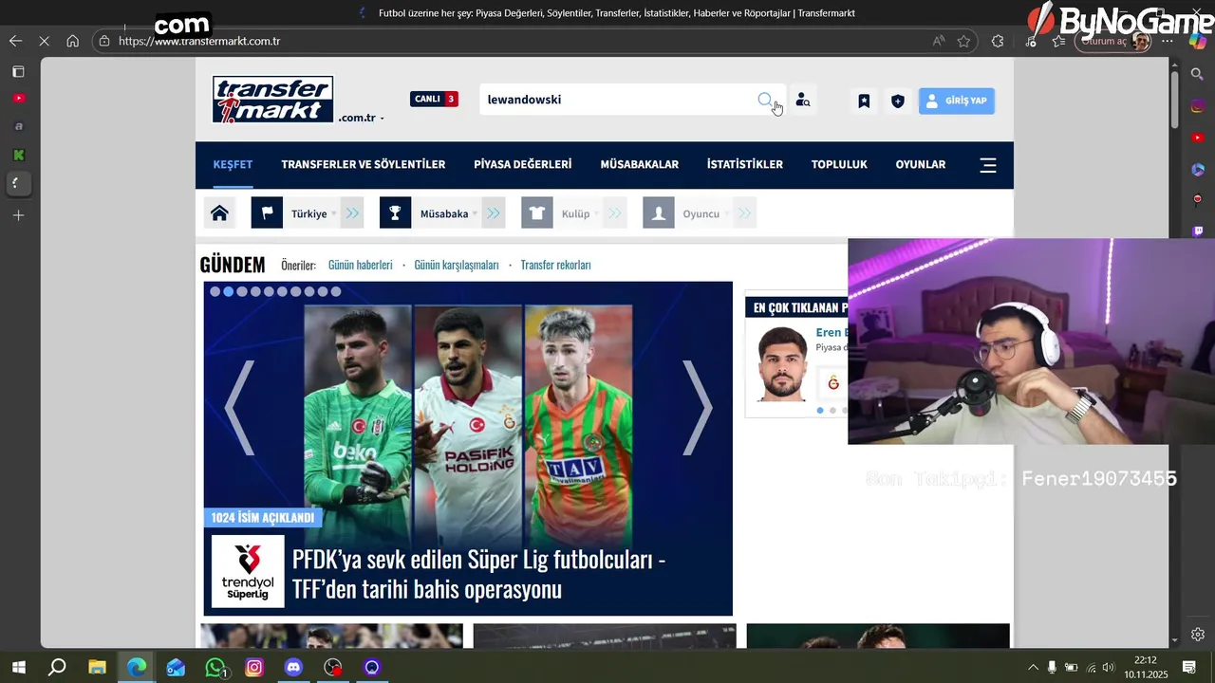Click the double-arrow go button next to Müsabaka
1215x683 pixels.
point(494,213)
